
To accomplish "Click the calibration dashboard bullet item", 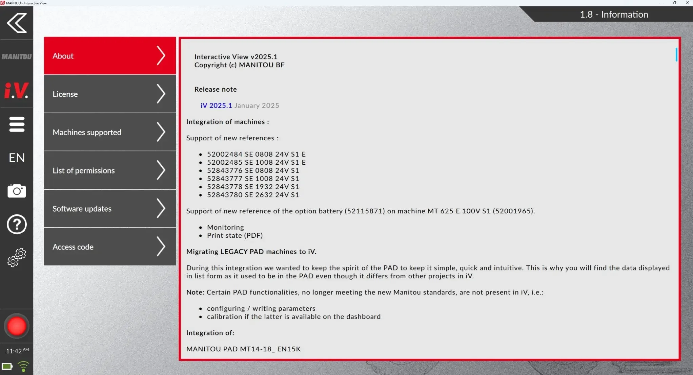I will tap(294, 317).
